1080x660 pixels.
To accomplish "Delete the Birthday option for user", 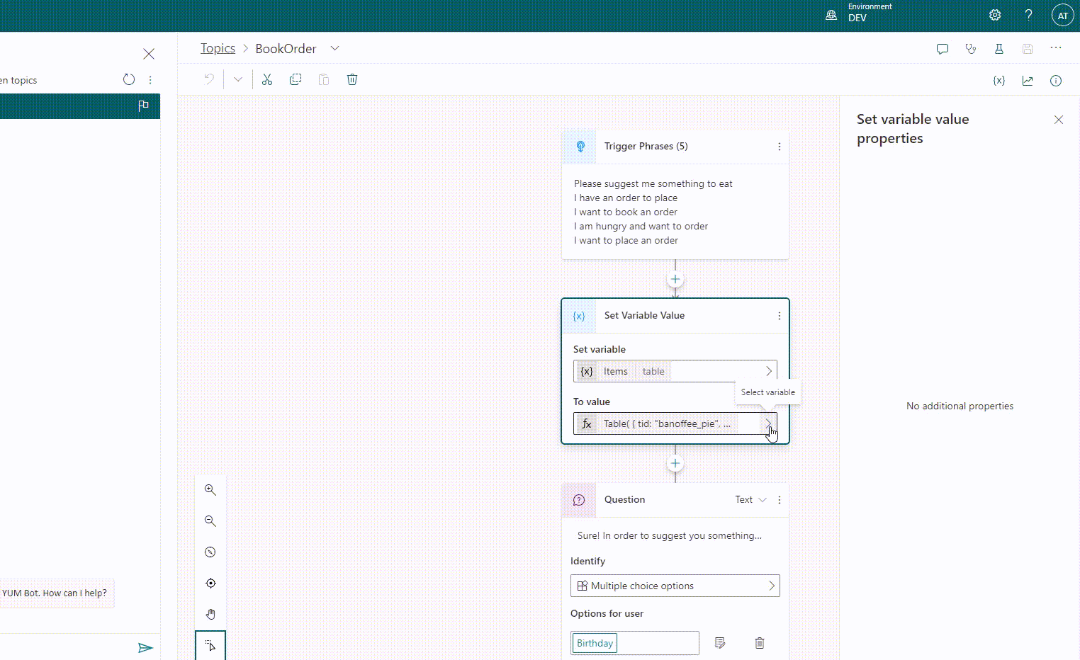I will click(759, 643).
